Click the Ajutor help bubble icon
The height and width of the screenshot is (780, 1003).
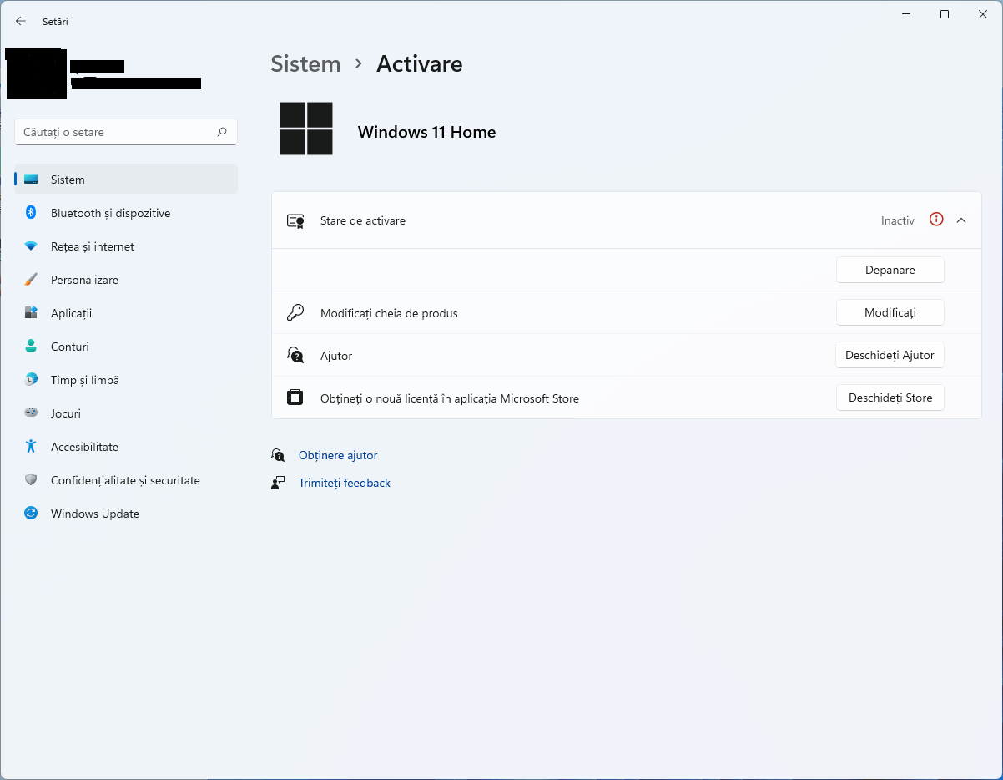[x=295, y=355]
